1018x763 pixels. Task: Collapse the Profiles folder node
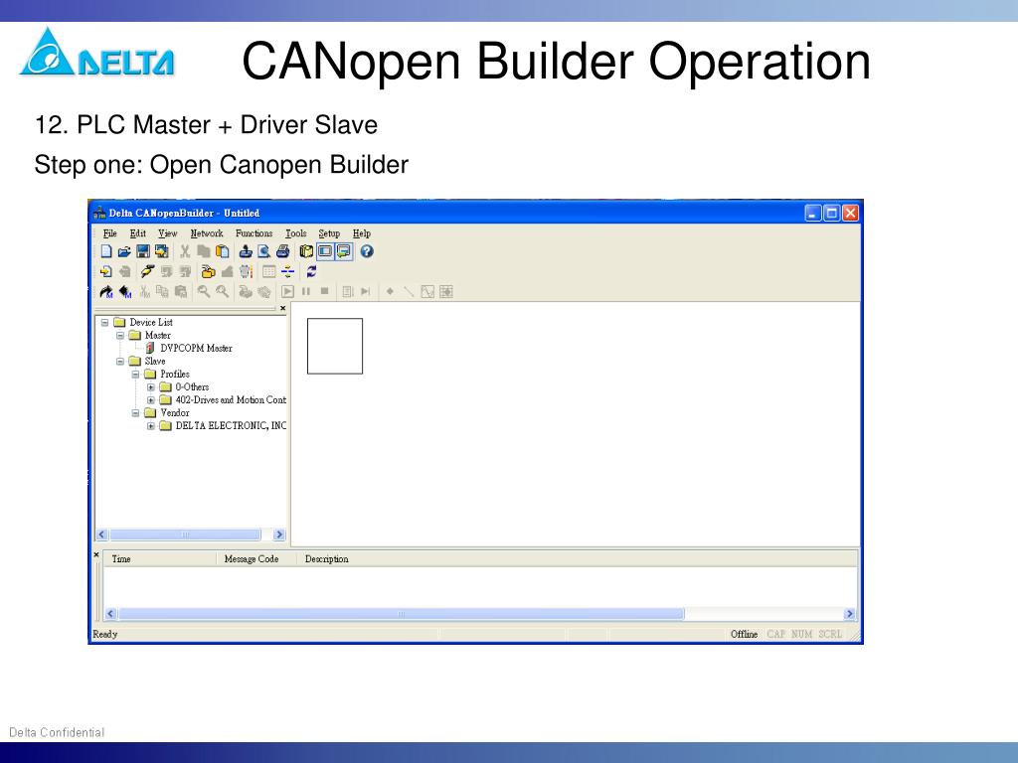135,375
